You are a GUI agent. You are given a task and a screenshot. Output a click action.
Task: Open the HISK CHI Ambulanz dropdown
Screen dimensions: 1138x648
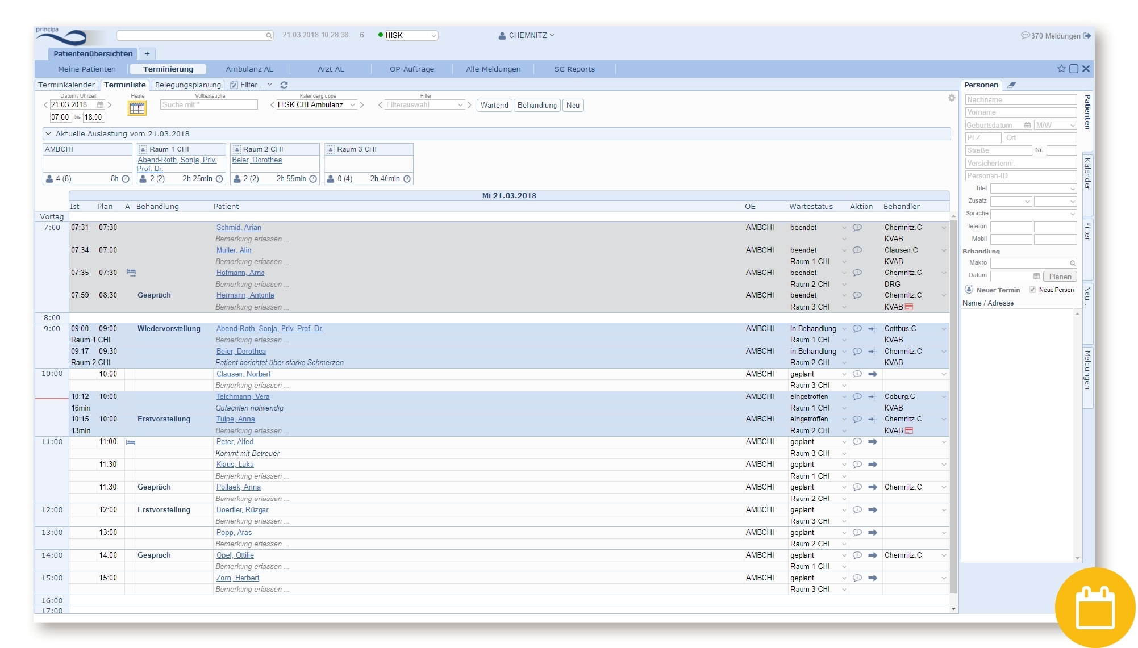(316, 105)
